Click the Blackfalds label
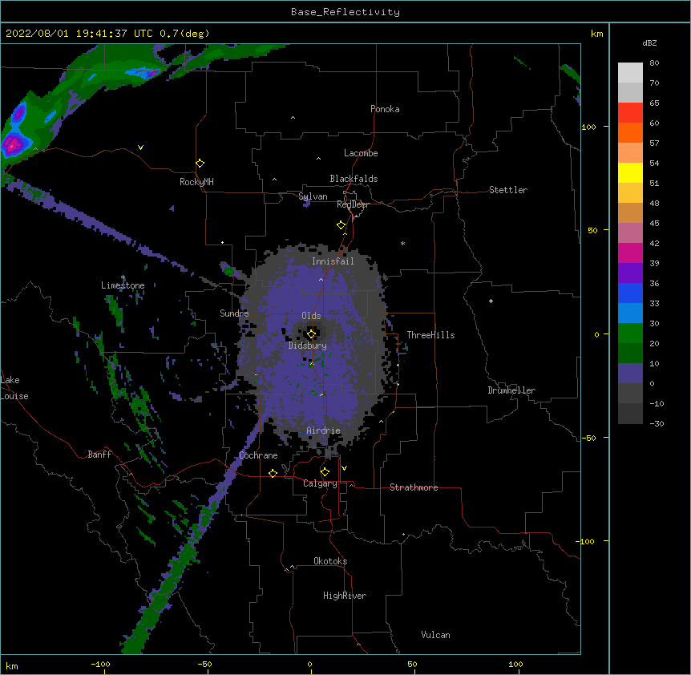The width and height of the screenshot is (691, 675). (354, 179)
